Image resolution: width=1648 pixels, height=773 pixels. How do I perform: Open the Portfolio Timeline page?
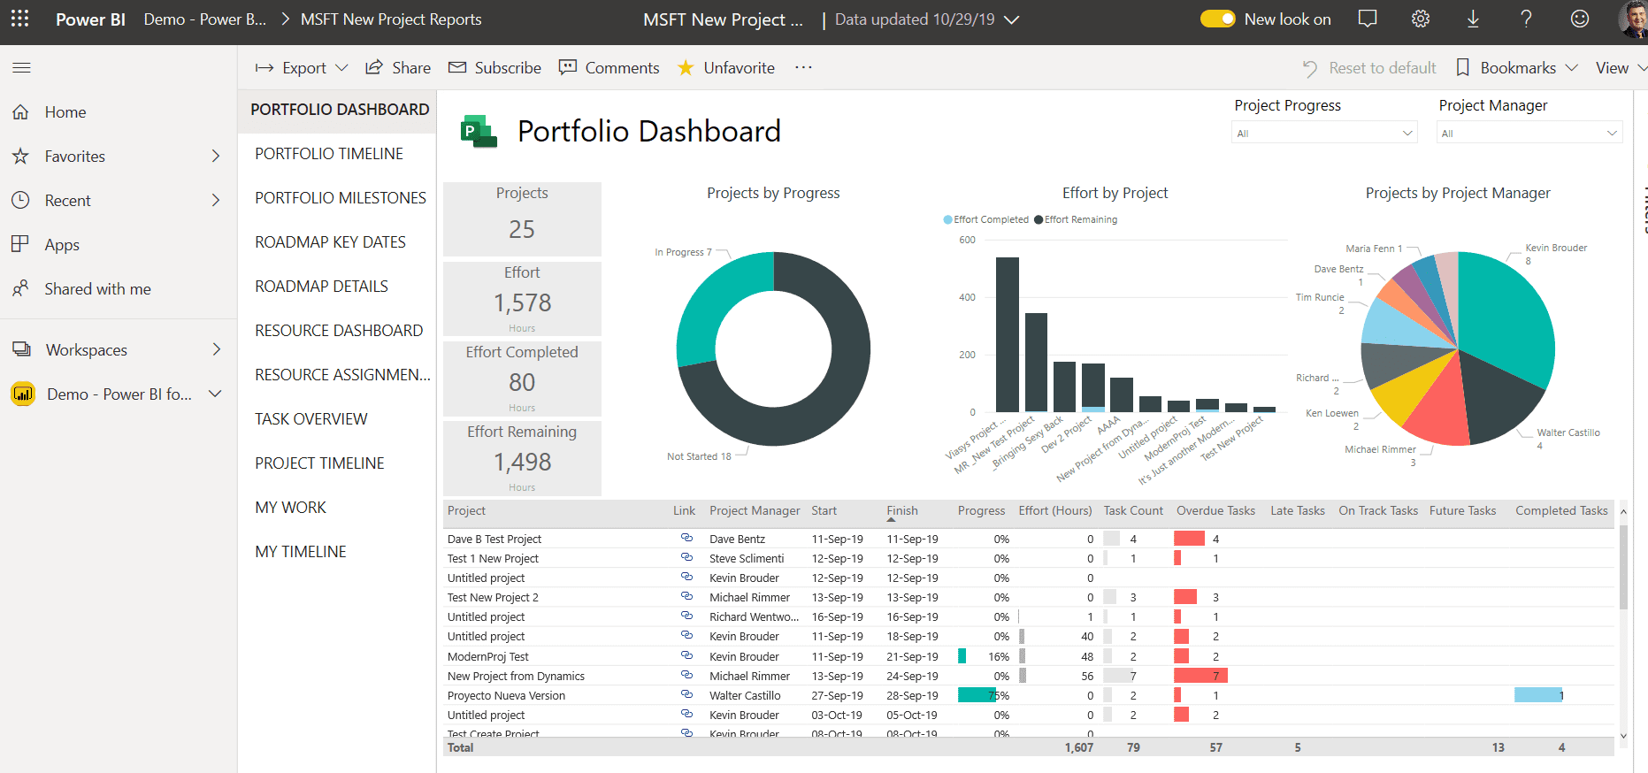329,154
